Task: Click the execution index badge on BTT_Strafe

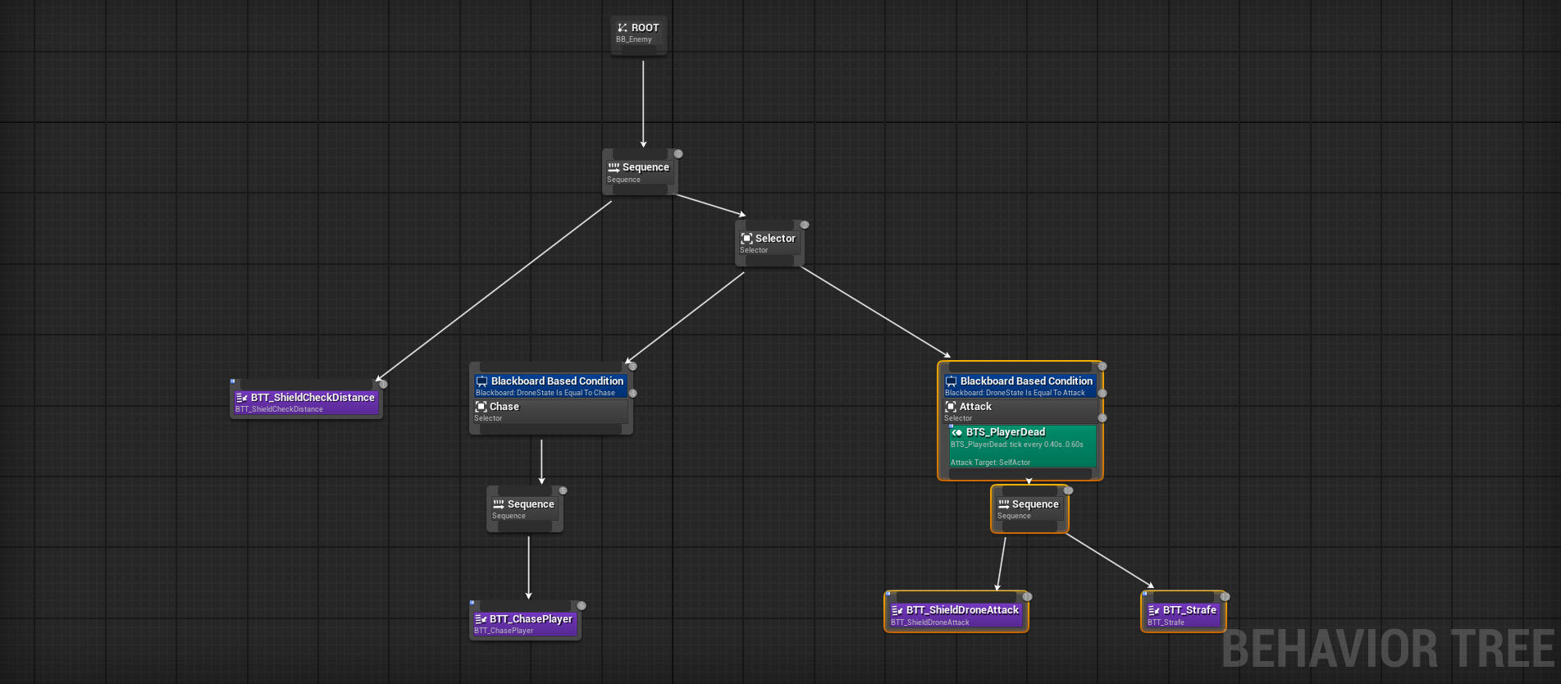Action: [1225, 597]
